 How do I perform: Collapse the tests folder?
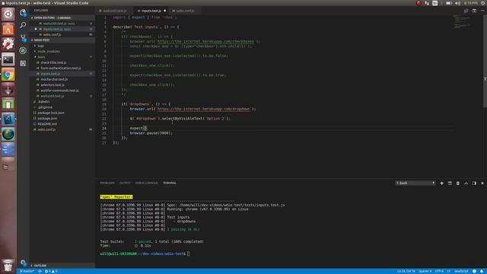point(62,57)
